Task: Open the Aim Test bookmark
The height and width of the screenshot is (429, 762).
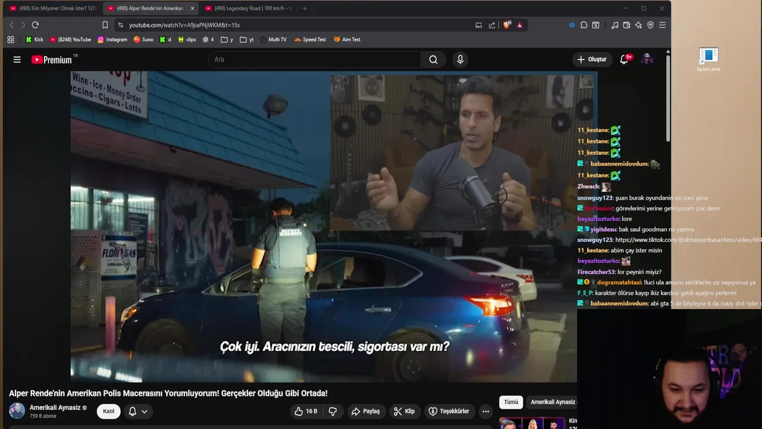Action: (347, 39)
